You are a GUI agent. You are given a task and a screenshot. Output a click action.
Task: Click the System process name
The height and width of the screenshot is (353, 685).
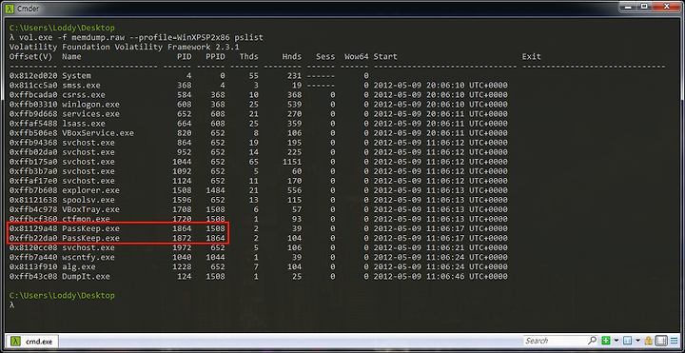(x=76, y=75)
